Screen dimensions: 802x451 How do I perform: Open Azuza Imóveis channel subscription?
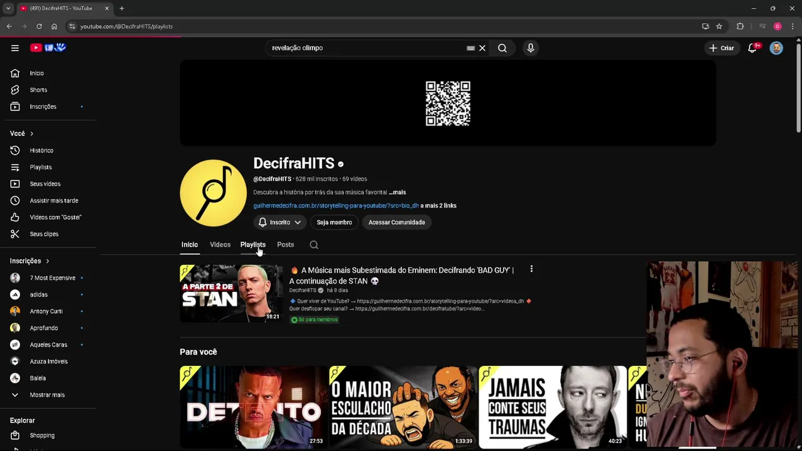coord(48,361)
